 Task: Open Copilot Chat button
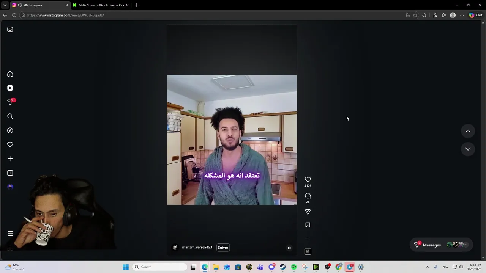pos(475,15)
